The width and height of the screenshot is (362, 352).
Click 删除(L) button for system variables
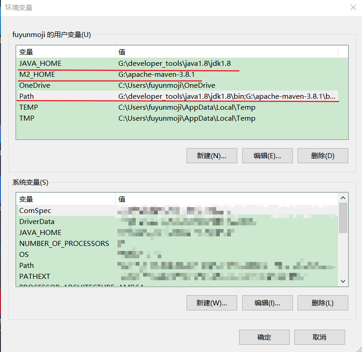pos(323,303)
